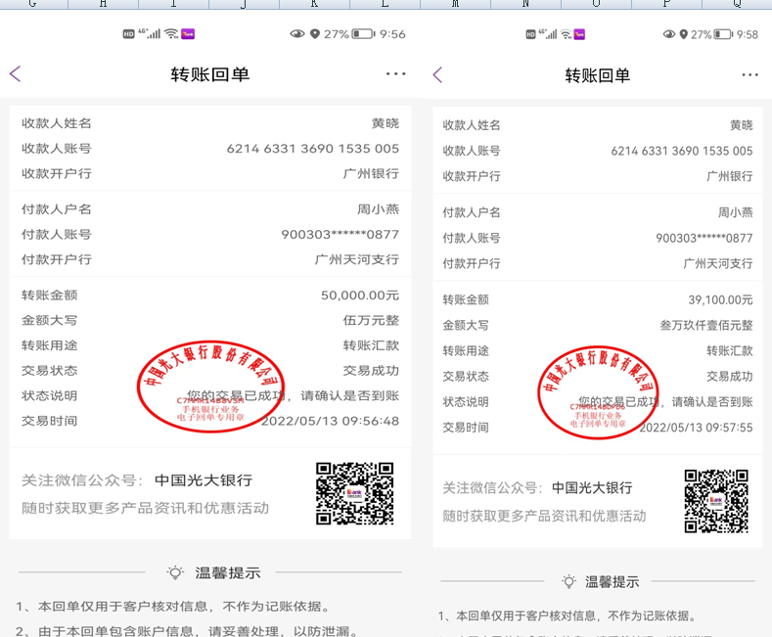
Task: Select column P header
Action: coord(665,4)
